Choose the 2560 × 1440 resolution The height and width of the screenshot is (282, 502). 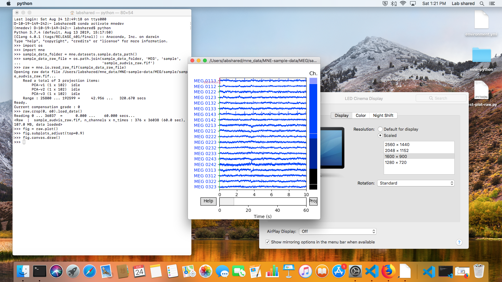[x=419, y=144]
